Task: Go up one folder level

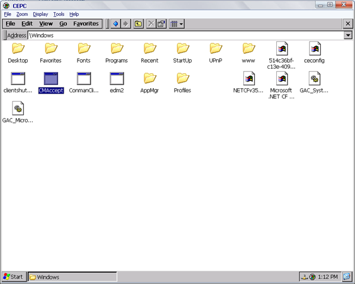Action: 138,24
